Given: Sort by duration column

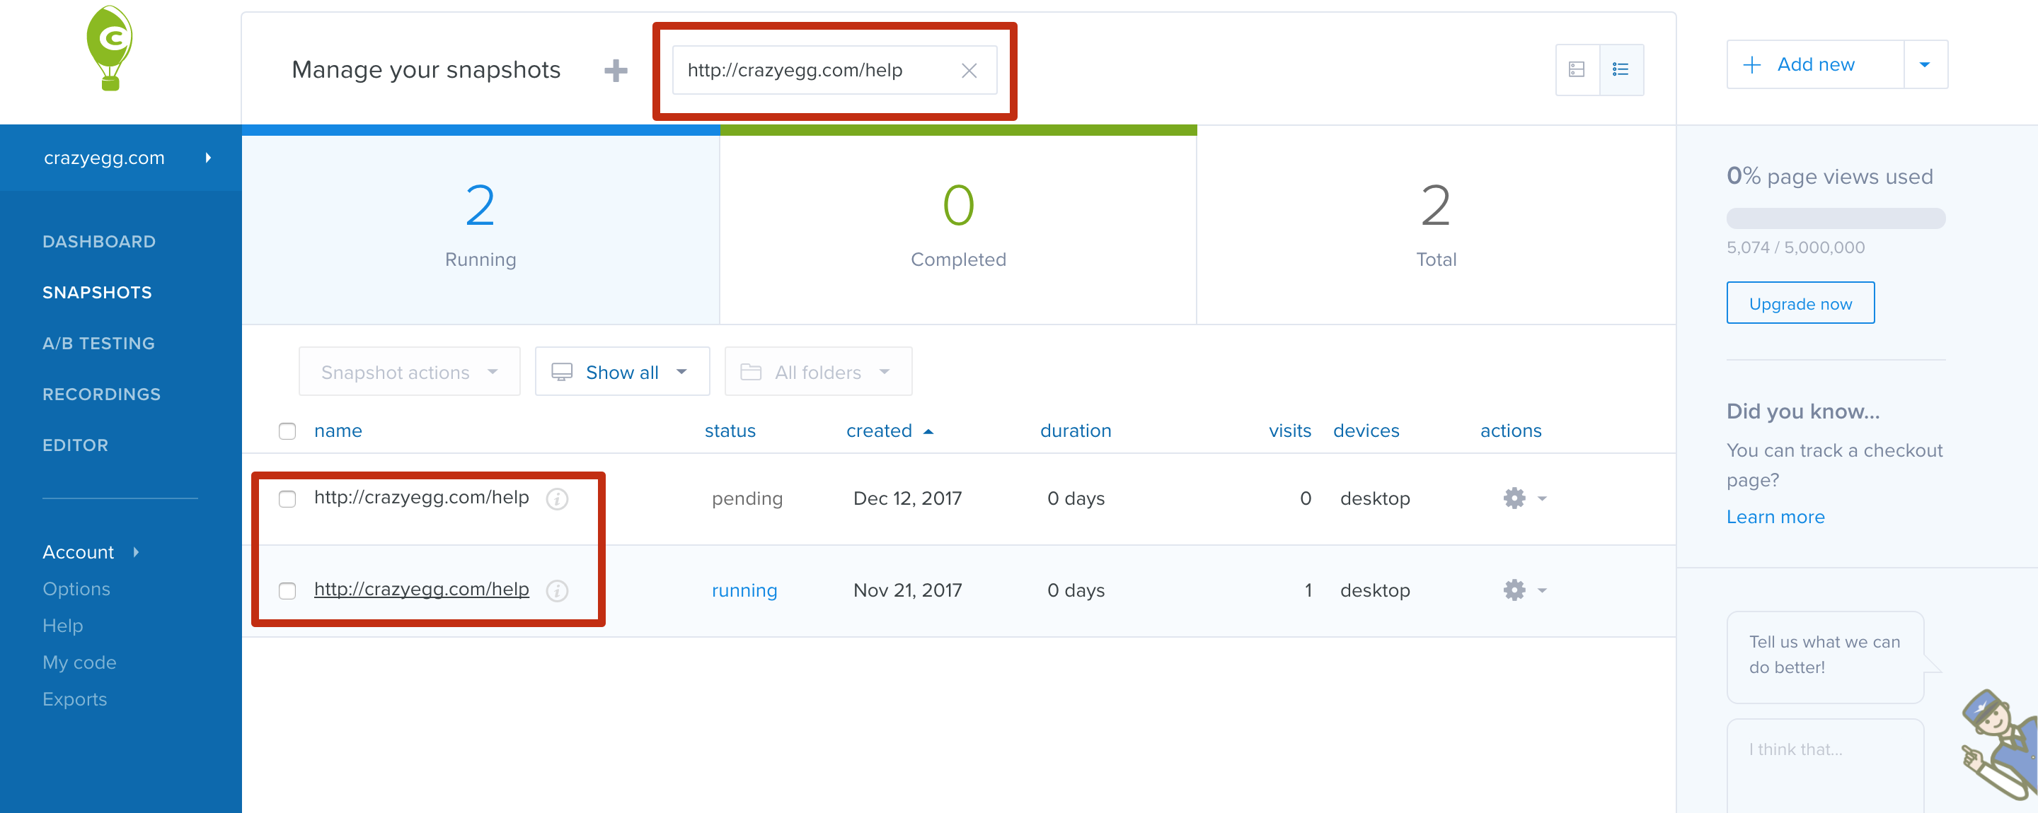Looking at the screenshot, I should coord(1075,431).
